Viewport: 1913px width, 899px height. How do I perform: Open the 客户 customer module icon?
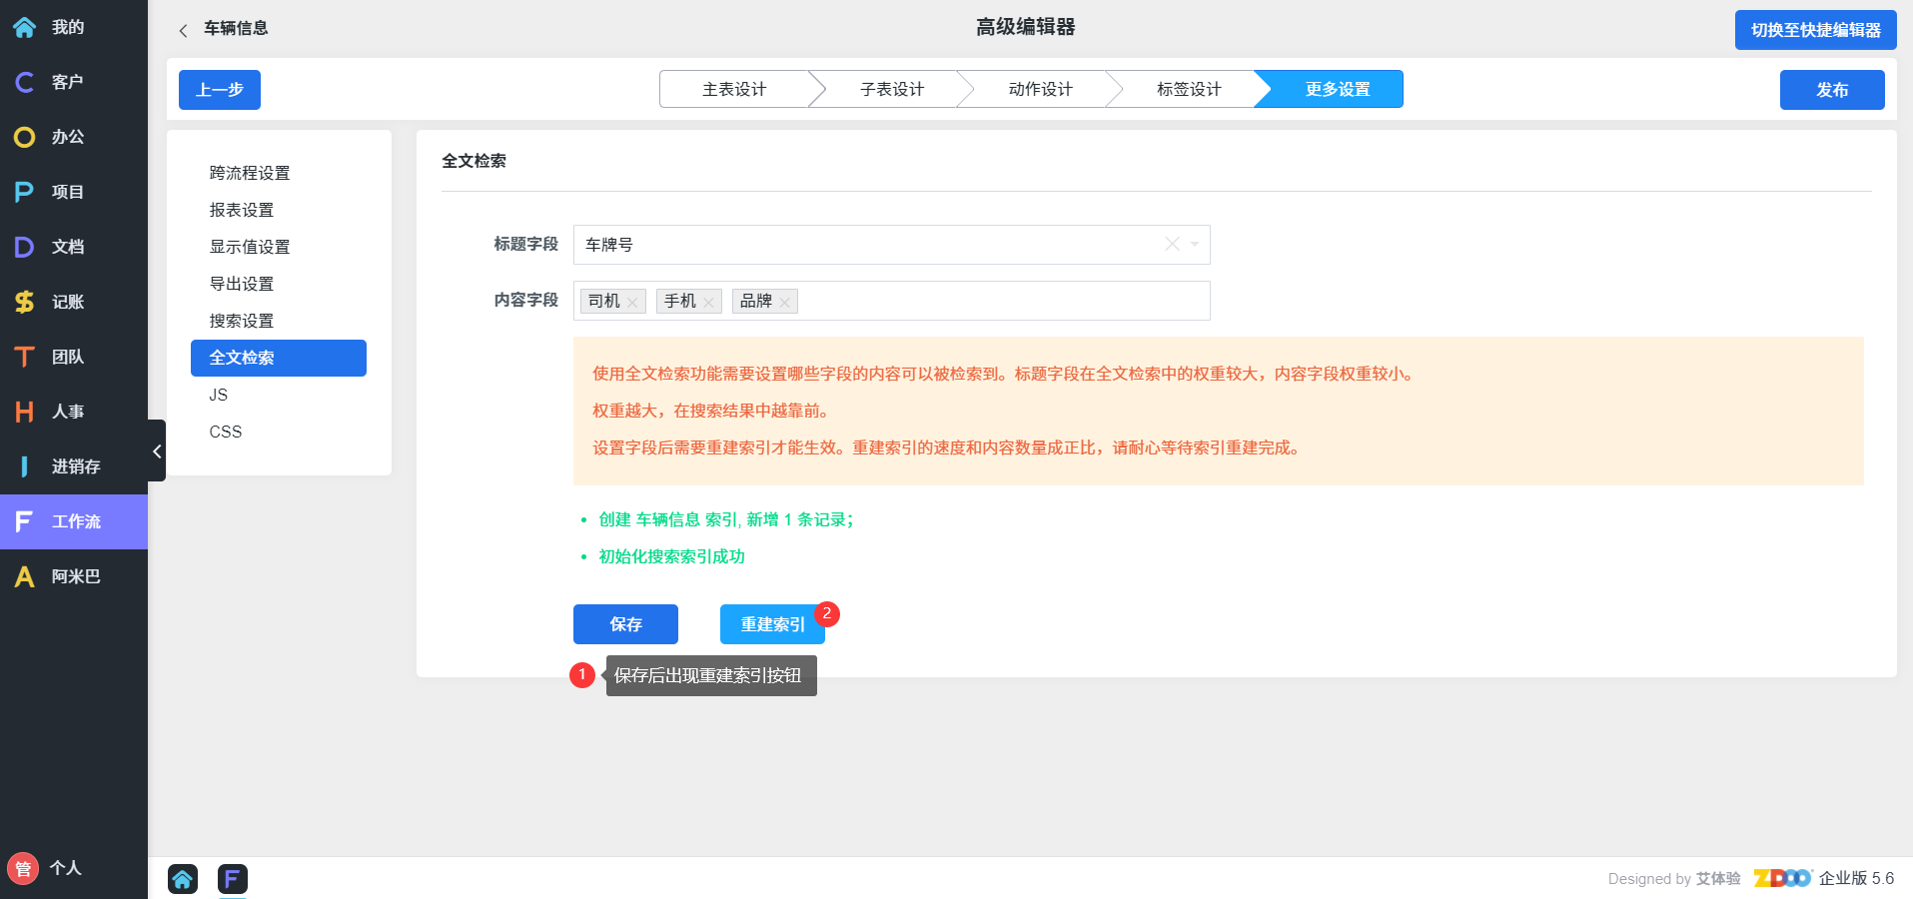25,82
